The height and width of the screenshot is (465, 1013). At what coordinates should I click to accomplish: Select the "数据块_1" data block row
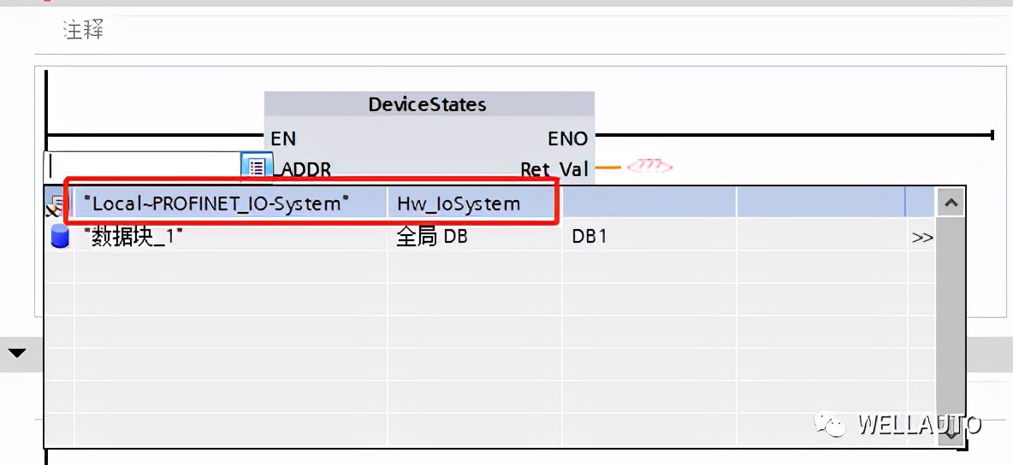(490, 237)
